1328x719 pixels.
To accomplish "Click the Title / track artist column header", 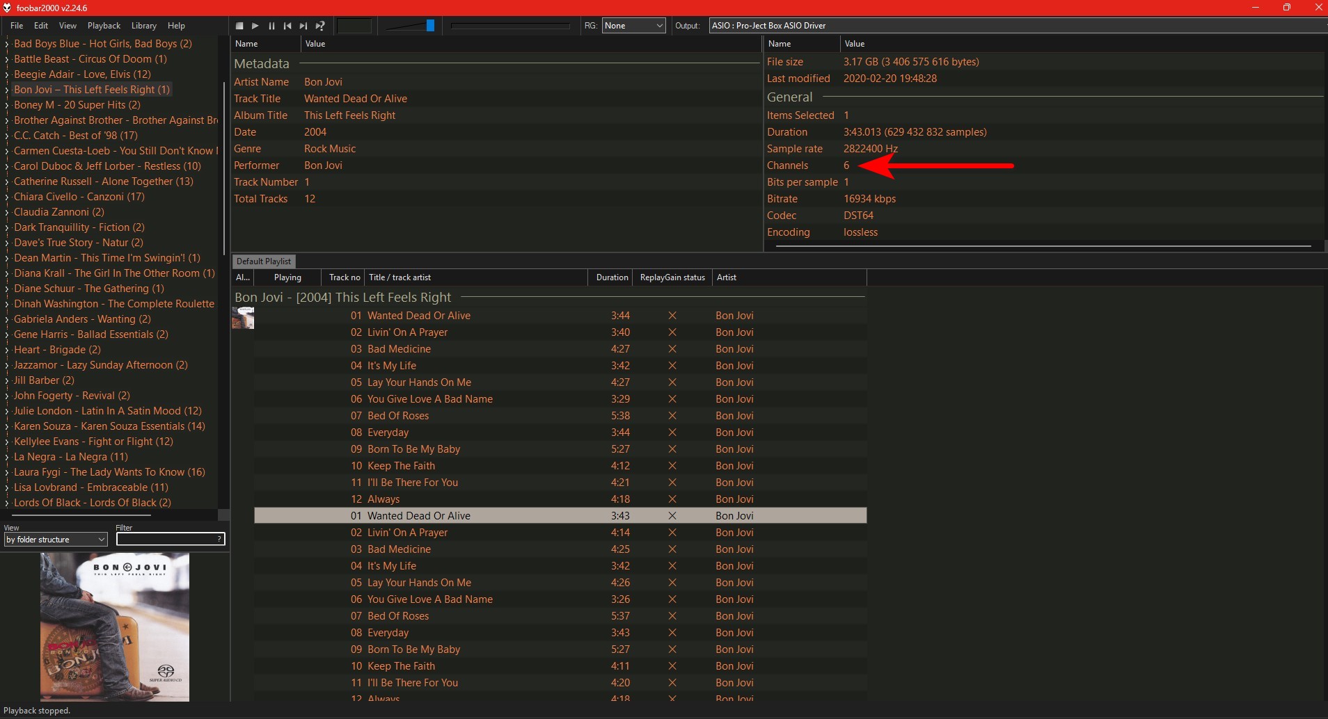I will pyautogui.click(x=477, y=277).
